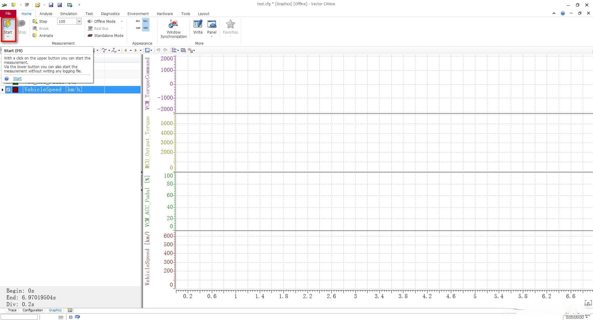Open Window Synchronization
Viewport: 593px width, 320px height.
pyautogui.click(x=174, y=29)
